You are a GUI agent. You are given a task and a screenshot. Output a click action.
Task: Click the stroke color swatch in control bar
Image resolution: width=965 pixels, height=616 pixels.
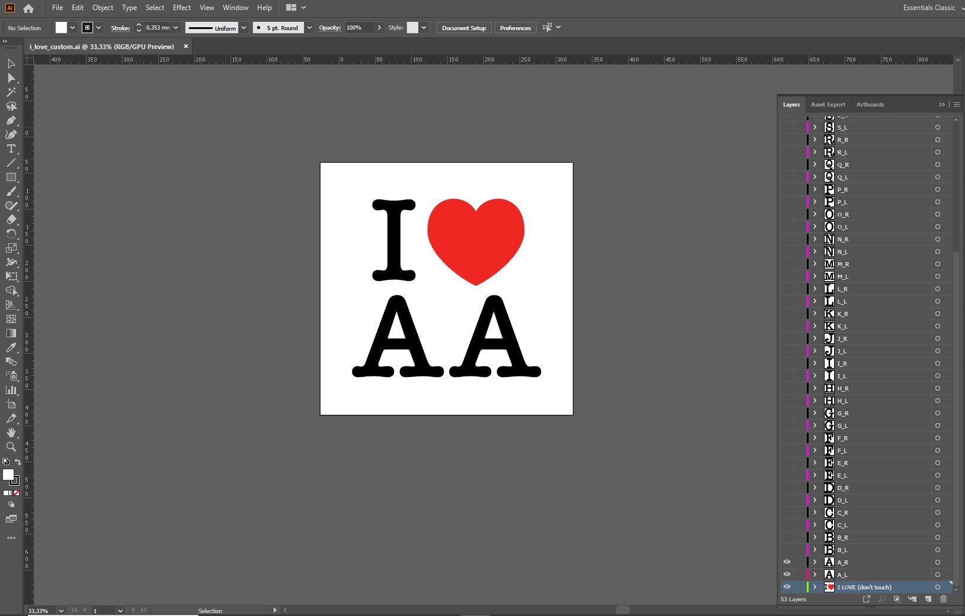pyautogui.click(x=87, y=28)
